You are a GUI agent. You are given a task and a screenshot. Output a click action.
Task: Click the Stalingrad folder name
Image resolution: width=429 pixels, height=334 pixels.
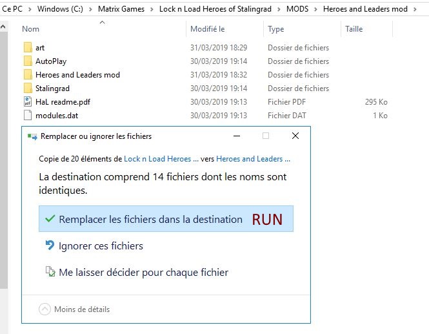coord(52,89)
